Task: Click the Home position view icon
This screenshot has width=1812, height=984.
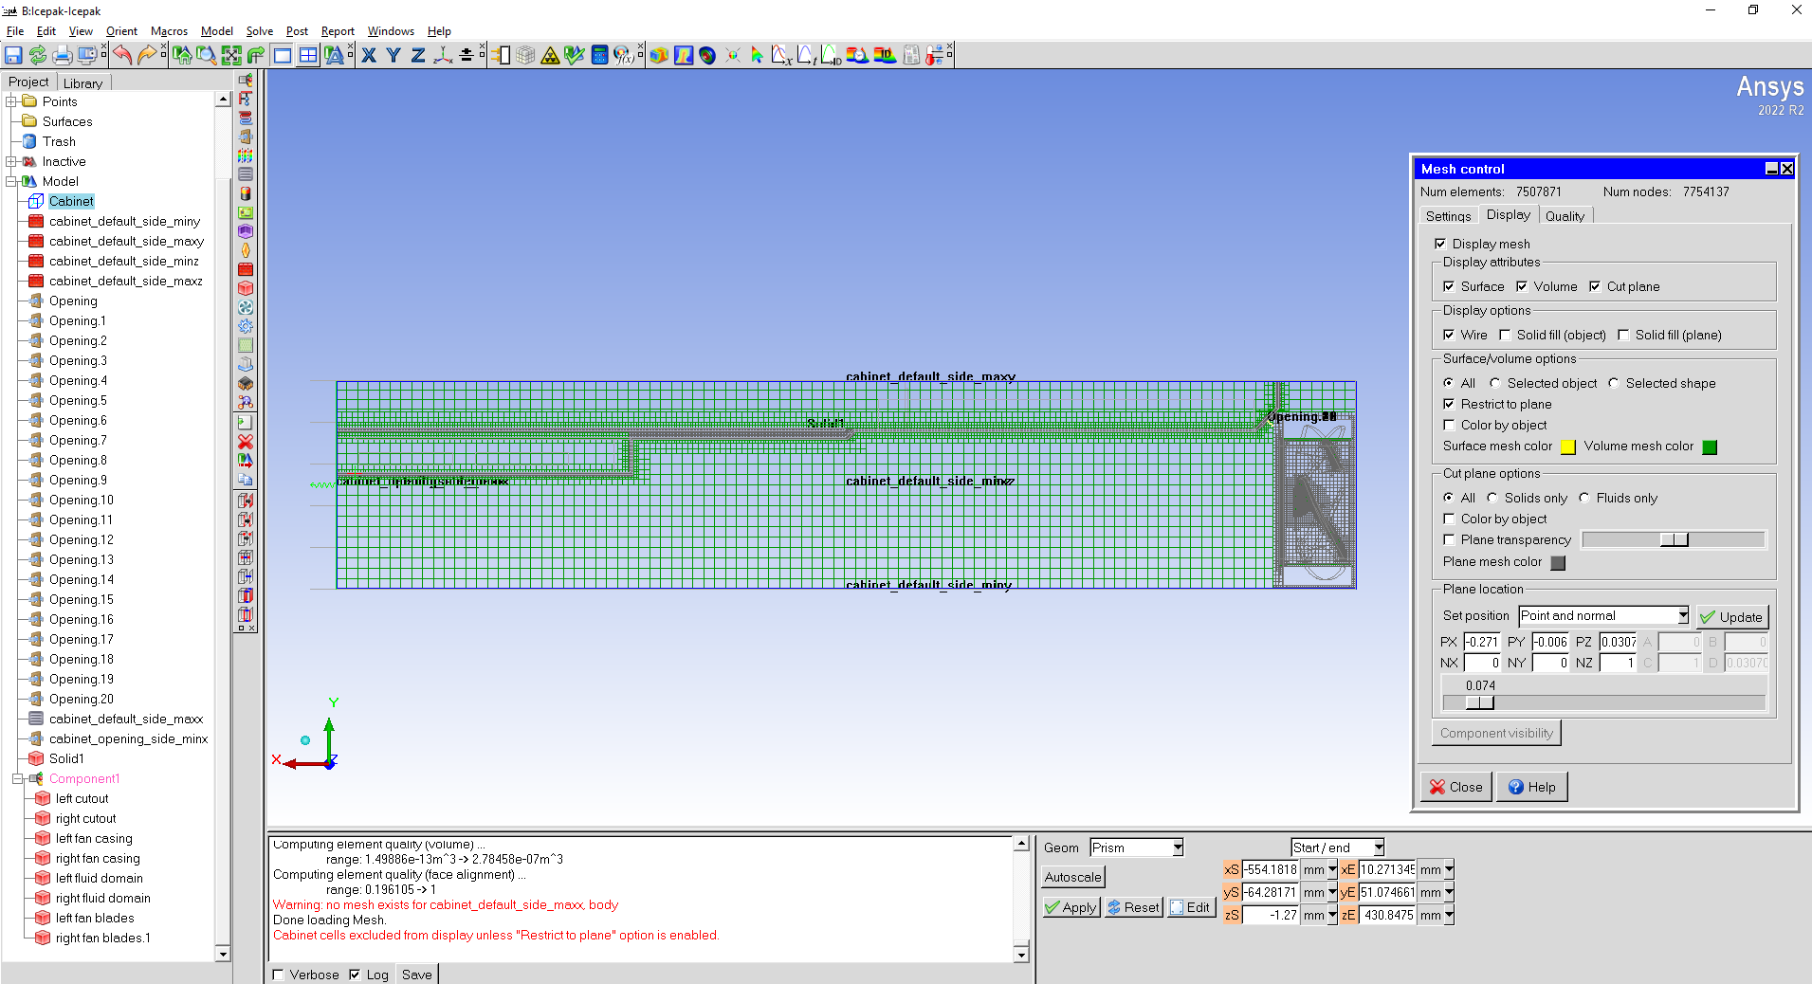Action: [182, 56]
